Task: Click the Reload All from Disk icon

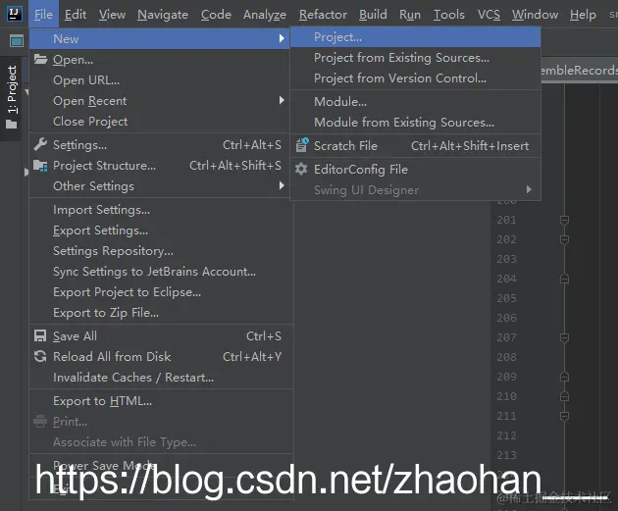Action: coord(40,356)
